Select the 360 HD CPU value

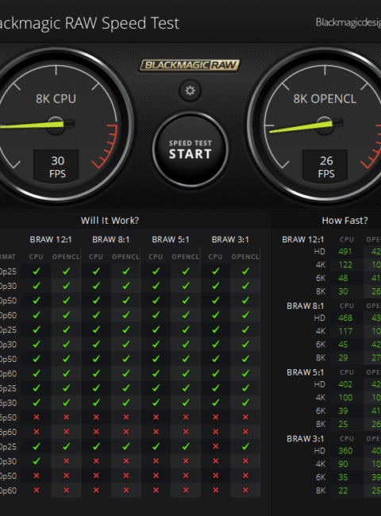click(345, 451)
